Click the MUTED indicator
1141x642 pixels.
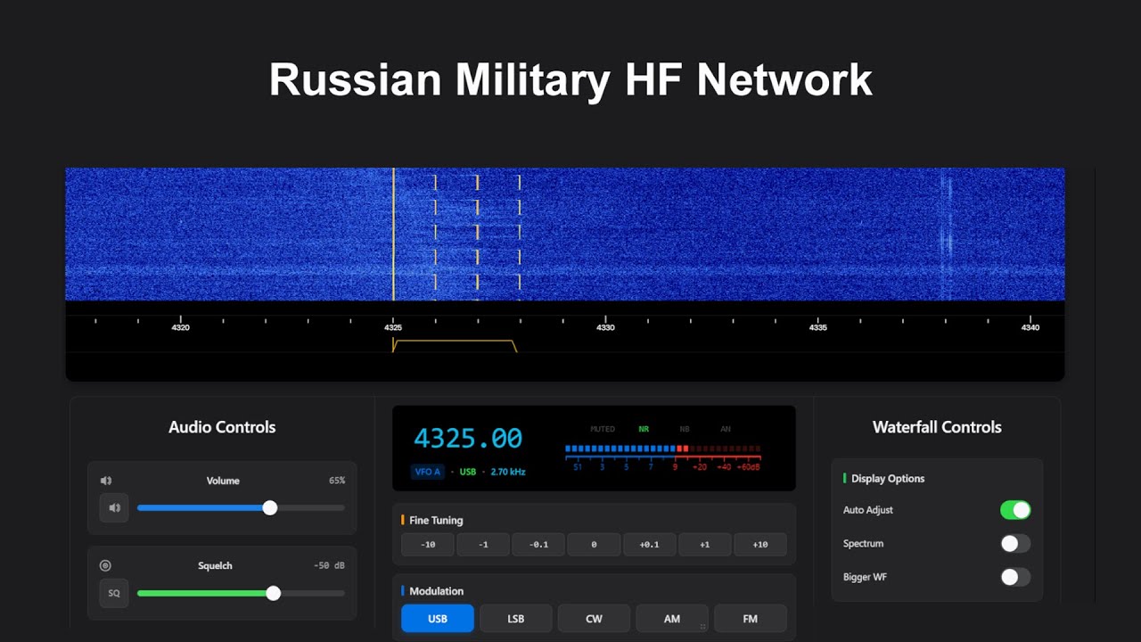point(603,429)
